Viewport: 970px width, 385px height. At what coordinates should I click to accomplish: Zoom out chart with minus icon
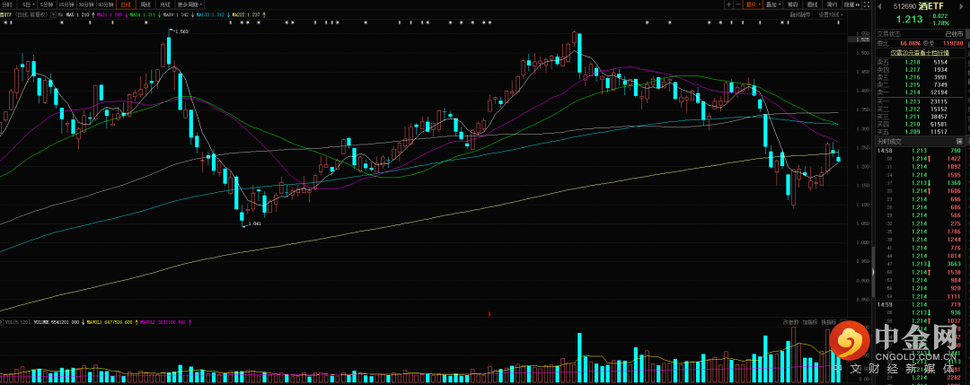pos(738,4)
